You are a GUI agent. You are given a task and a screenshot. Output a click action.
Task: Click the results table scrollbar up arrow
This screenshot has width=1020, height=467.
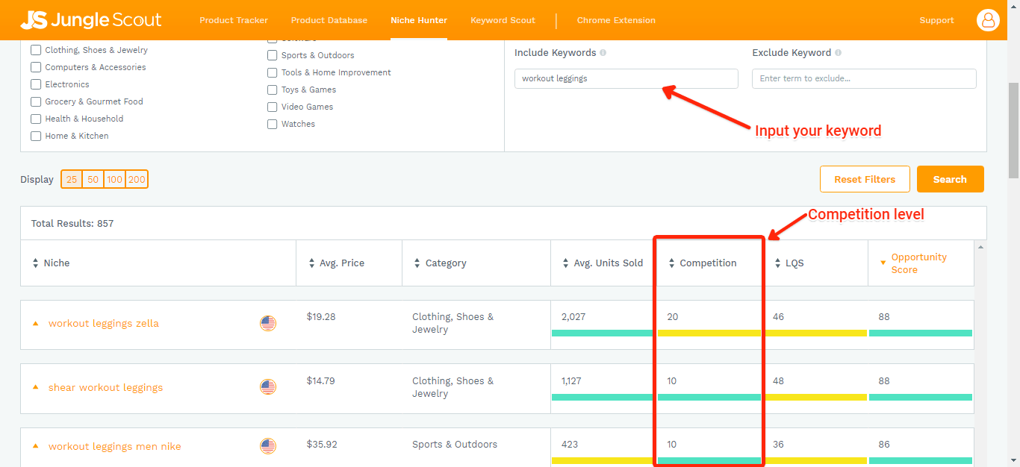pos(980,247)
